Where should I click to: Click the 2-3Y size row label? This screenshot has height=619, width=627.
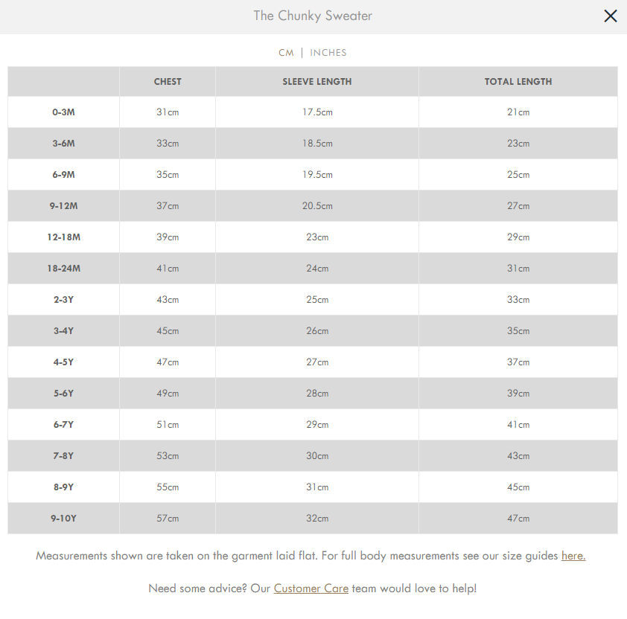point(63,300)
